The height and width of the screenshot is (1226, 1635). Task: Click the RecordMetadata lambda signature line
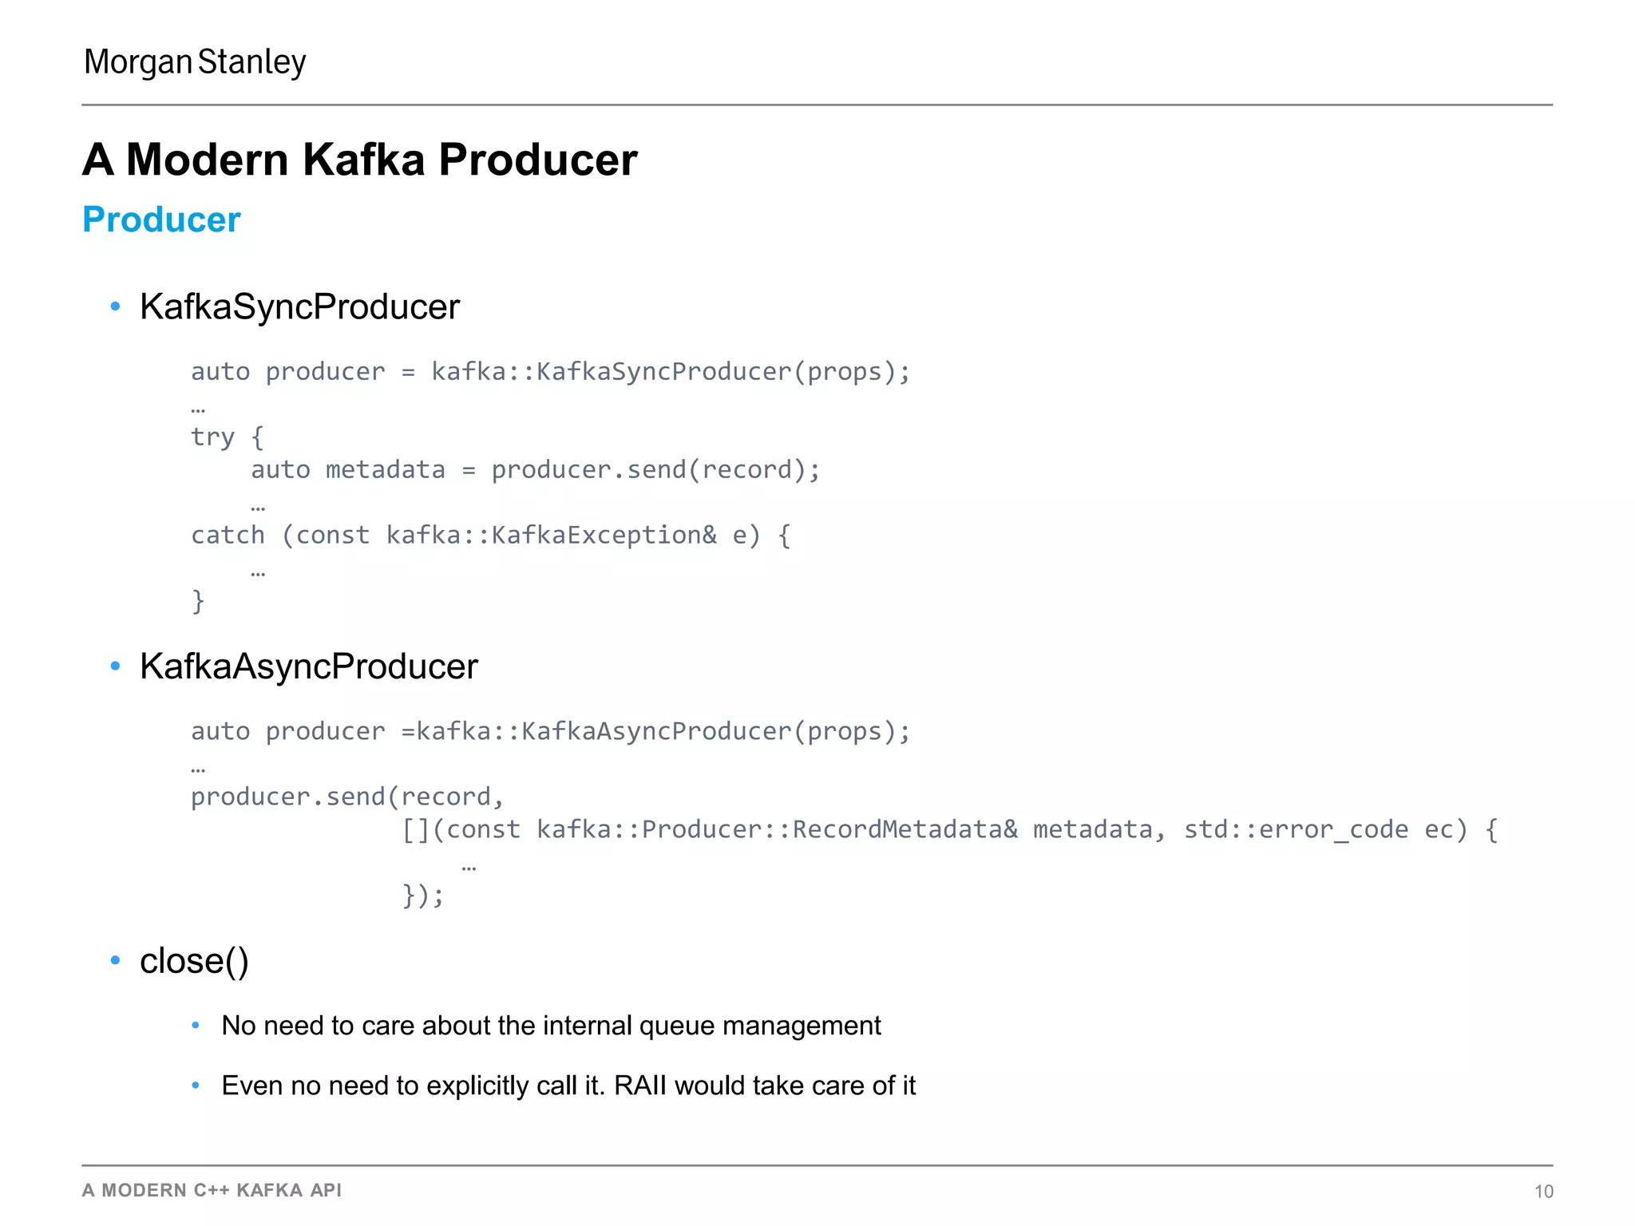[x=948, y=830]
